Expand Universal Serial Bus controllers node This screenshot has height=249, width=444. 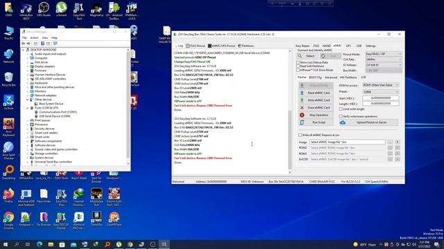click(x=28, y=162)
